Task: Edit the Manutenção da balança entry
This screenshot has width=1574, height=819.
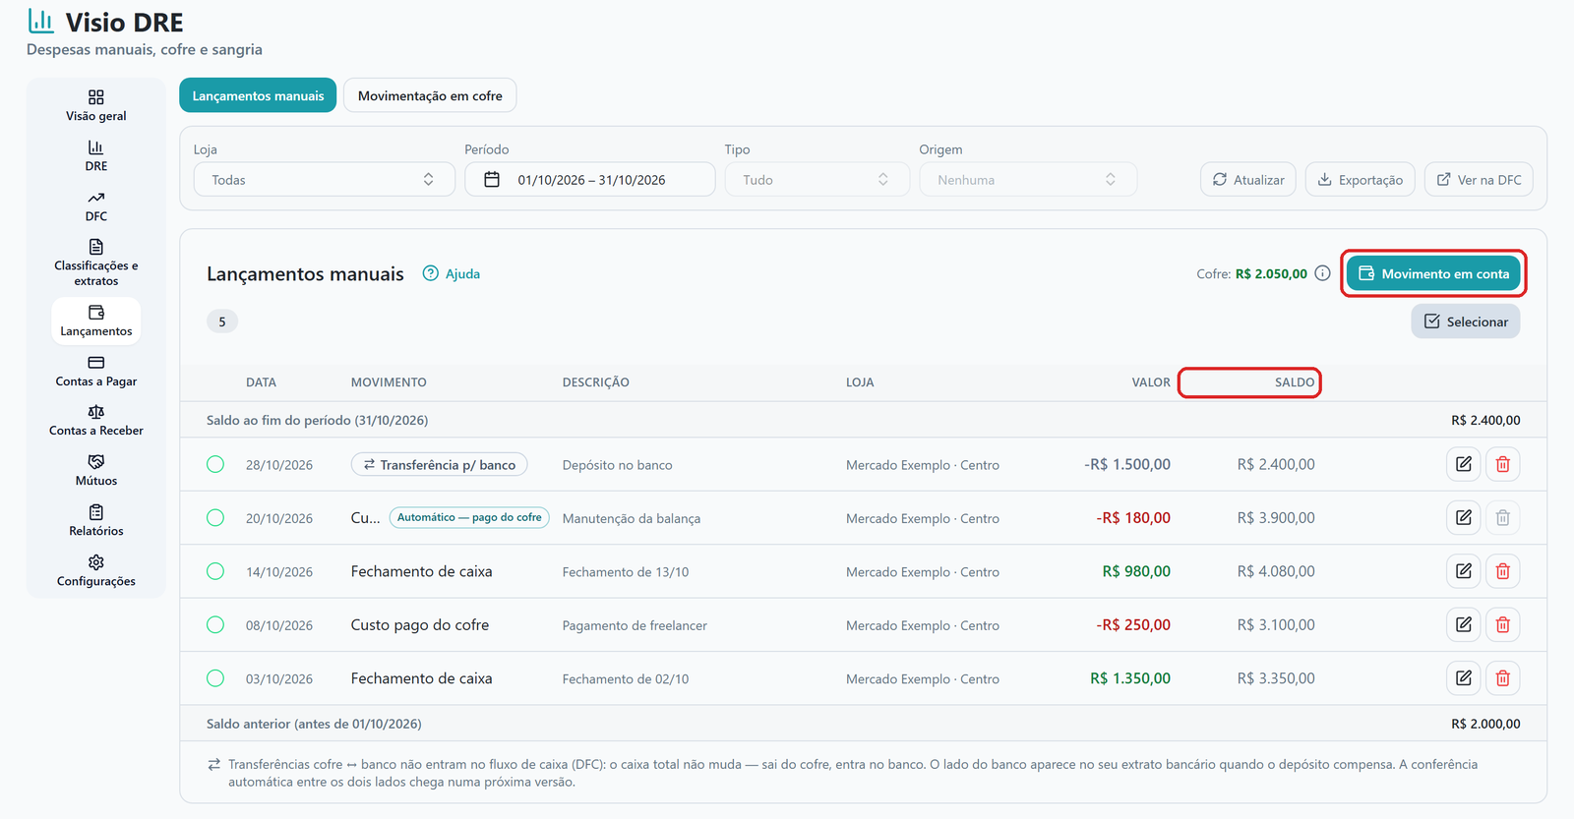Action: 1464,517
